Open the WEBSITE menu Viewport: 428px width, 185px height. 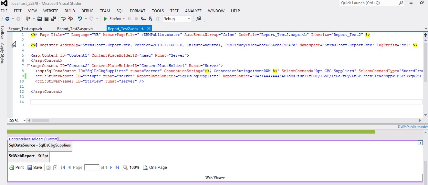[51, 11]
